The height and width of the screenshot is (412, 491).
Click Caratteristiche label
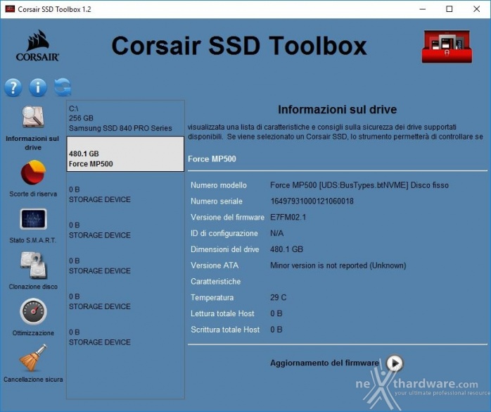(216, 281)
